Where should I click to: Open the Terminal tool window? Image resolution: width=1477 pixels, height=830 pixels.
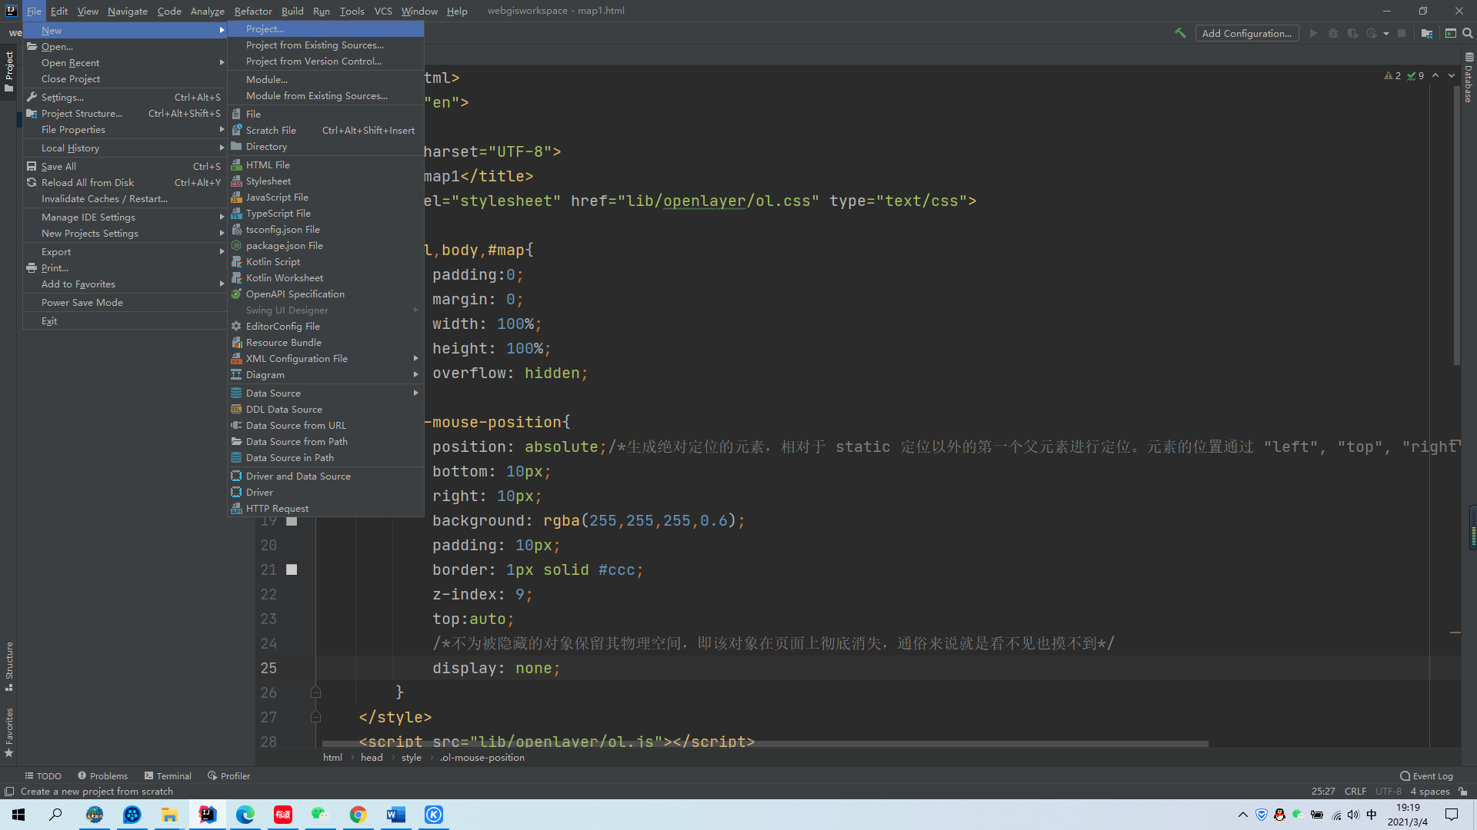coord(168,776)
